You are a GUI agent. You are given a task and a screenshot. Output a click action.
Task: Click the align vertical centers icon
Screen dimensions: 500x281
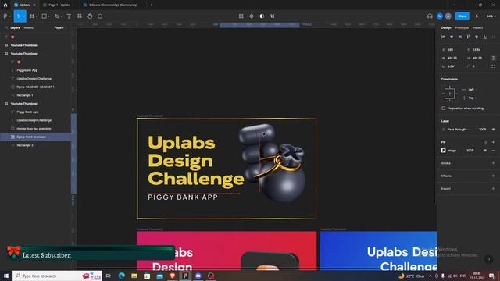[x=477, y=37]
